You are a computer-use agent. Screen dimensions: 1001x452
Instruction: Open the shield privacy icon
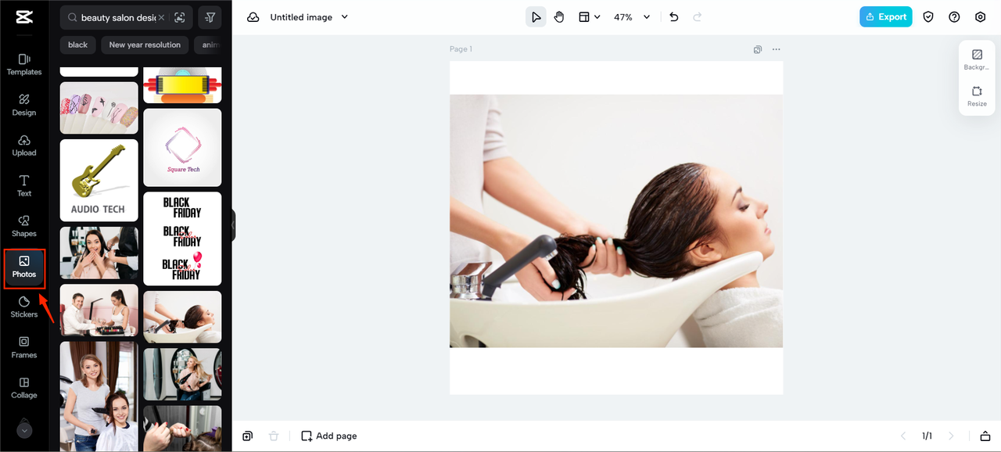tap(928, 16)
